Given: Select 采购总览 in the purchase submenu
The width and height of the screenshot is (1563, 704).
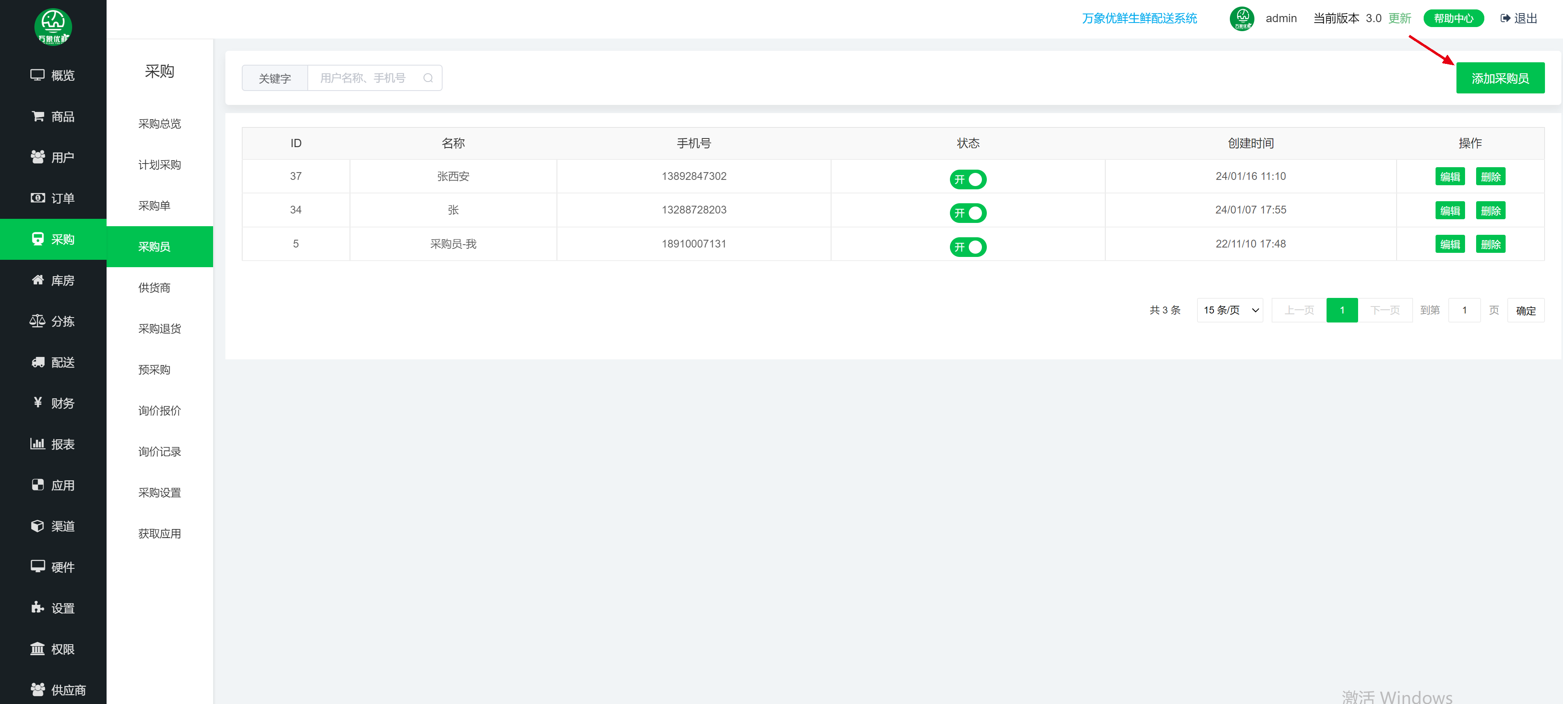Looking at the screenshot, I should coord(159,124).
